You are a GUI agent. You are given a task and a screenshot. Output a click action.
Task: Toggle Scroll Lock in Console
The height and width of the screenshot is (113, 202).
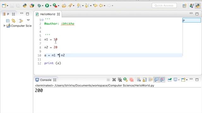coord(145,80)
